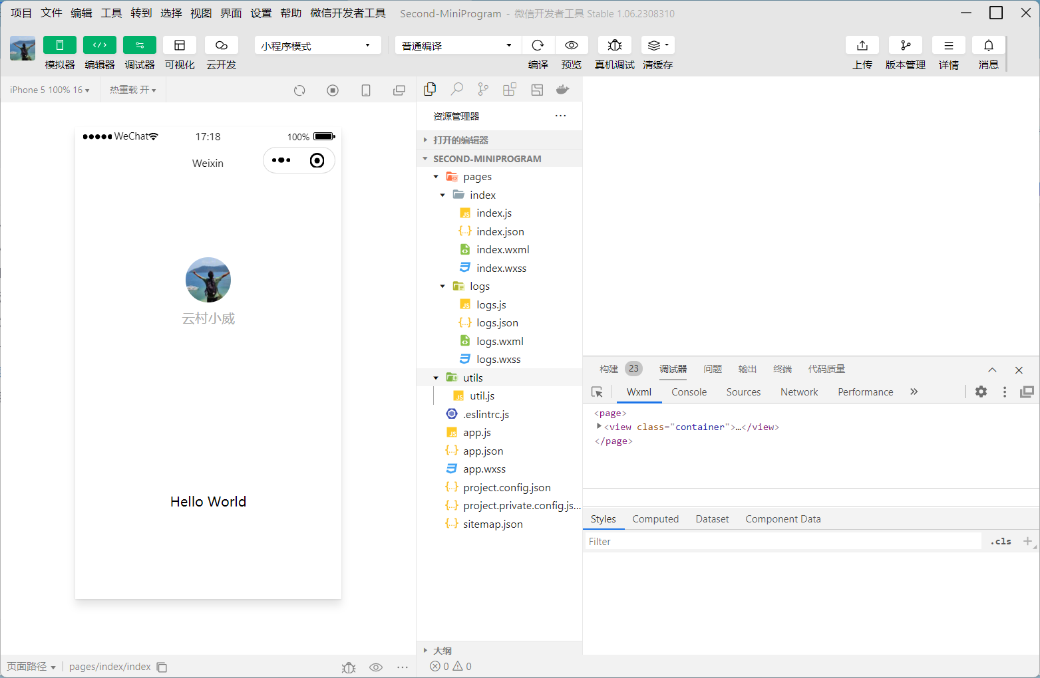Click the real-device debug bug icon
The height and width of the screenshot is (678, 1040).
click(614, 45)
